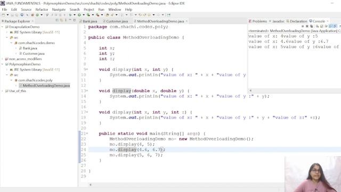Expand the non_access_modifiers project
Screen dimensions: 341x192
[2, 59]
